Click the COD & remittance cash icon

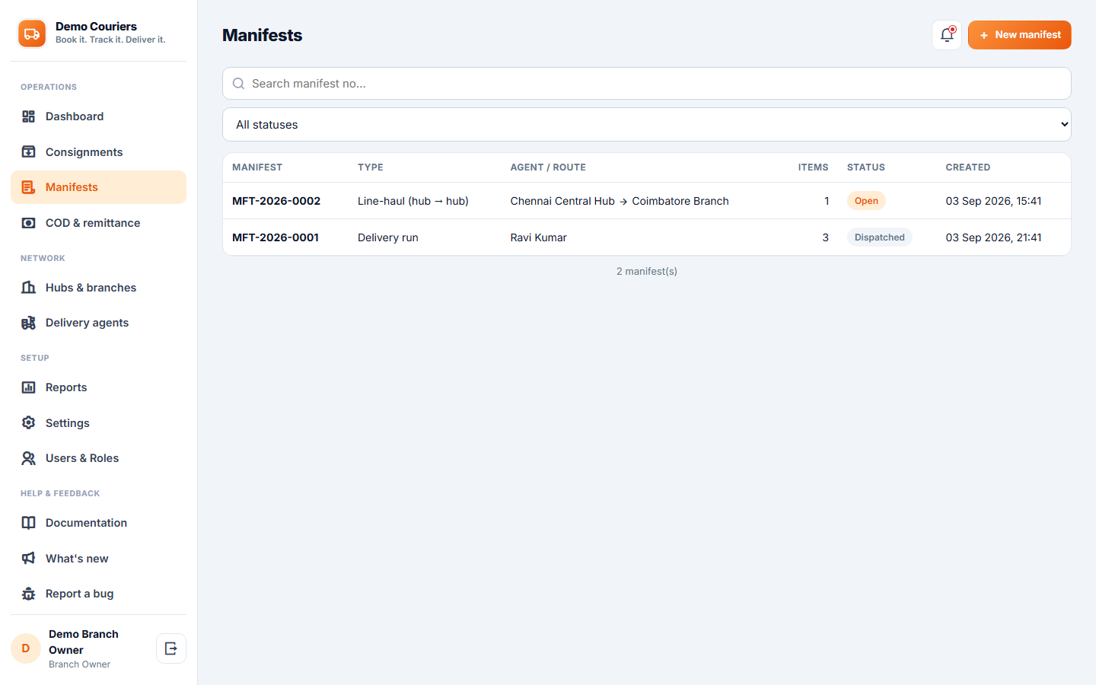point(28,223)
